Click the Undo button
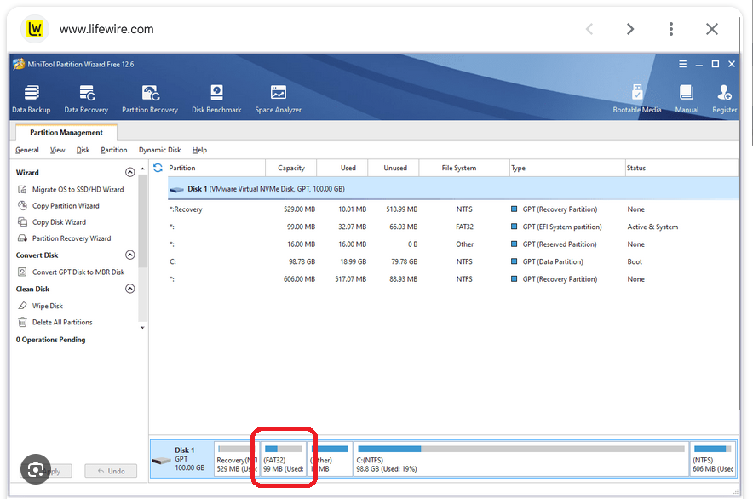Viewport: 753px width, 499px height. click(x=111, y=471)
